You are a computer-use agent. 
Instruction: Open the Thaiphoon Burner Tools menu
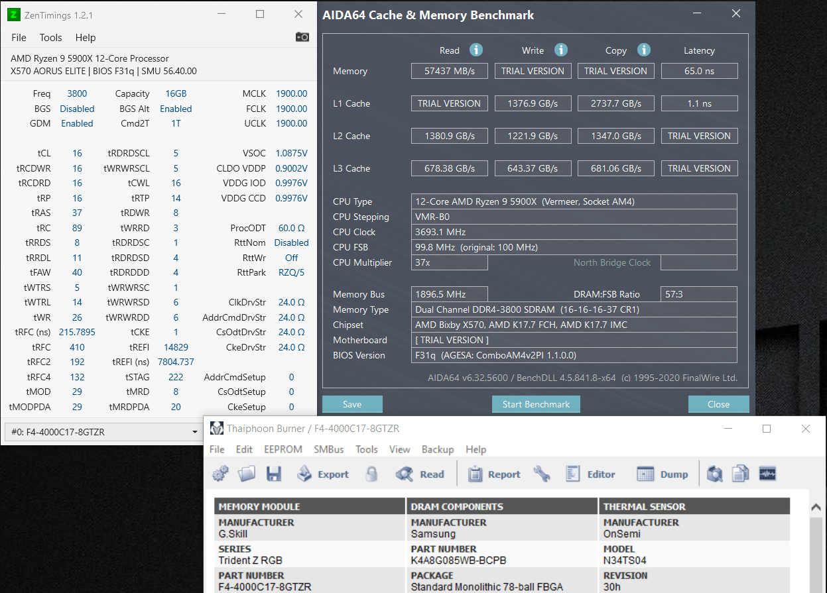click(x=367, y=449)
